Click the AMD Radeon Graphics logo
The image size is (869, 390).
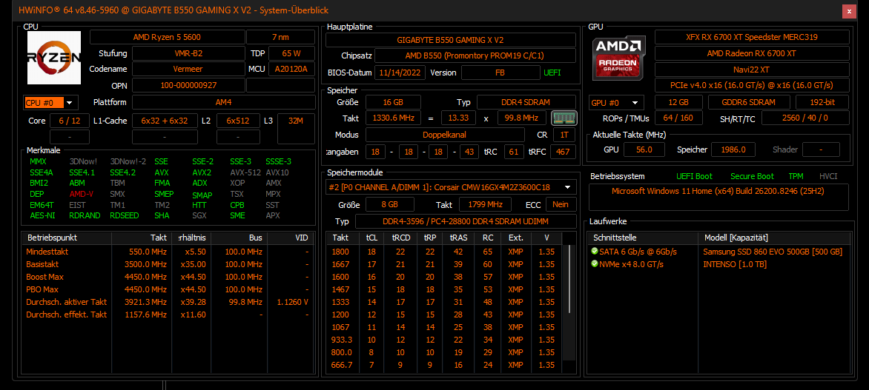click(620, 58)
